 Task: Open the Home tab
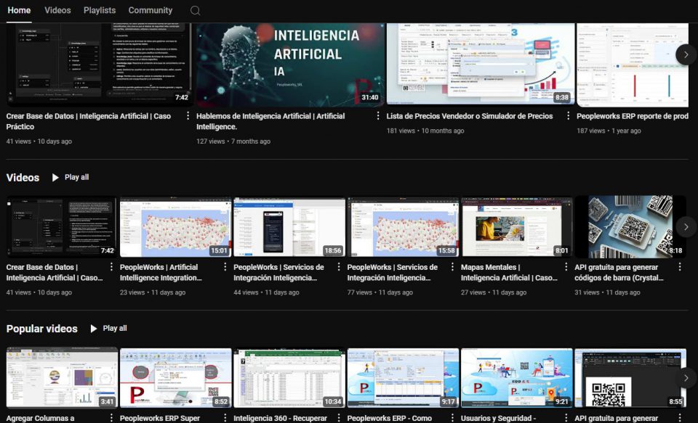pyautogui.click(x=19, y=10)
